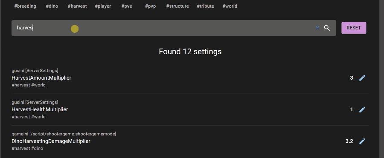Filter by #tribute tag

pyautogui.click(x=206, y=6)
